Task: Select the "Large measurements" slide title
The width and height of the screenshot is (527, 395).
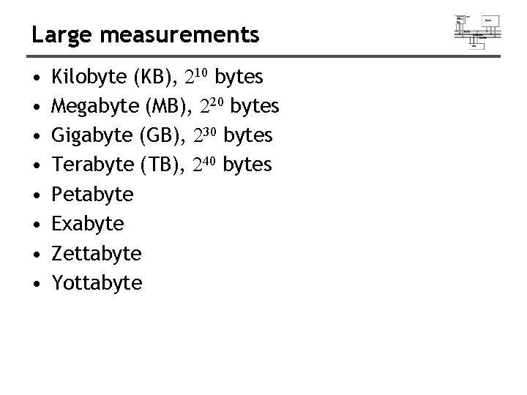Action: click(x=145, y=34)
